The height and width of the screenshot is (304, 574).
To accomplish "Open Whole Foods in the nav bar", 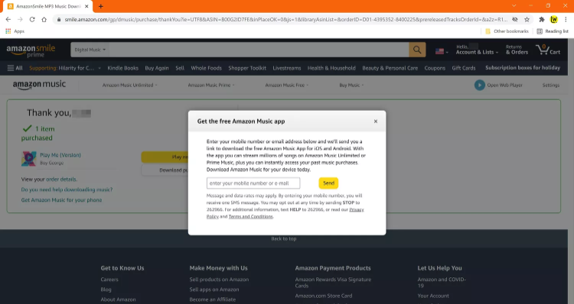I will 206,68.
